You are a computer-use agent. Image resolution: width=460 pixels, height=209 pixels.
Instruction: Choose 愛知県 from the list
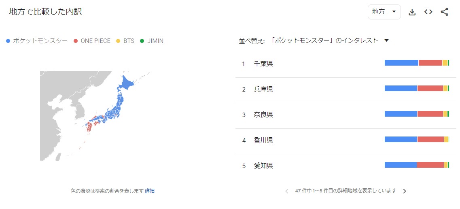pyautogui.click(x=263, y=166)
